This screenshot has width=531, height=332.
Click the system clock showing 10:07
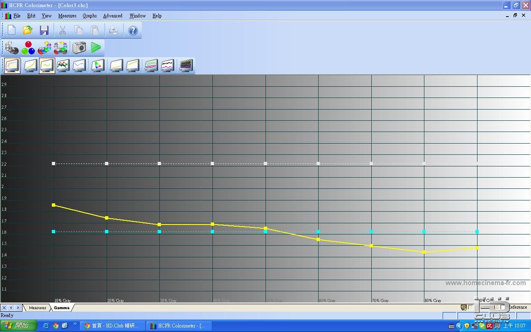514,326
